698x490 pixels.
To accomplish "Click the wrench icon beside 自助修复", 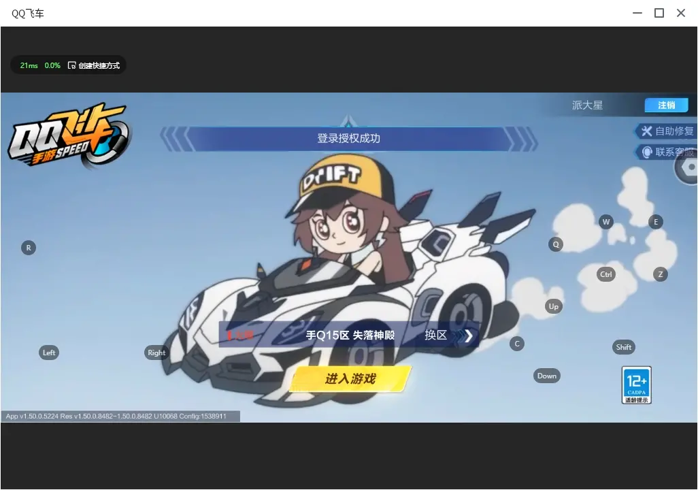I will (646, 131).
